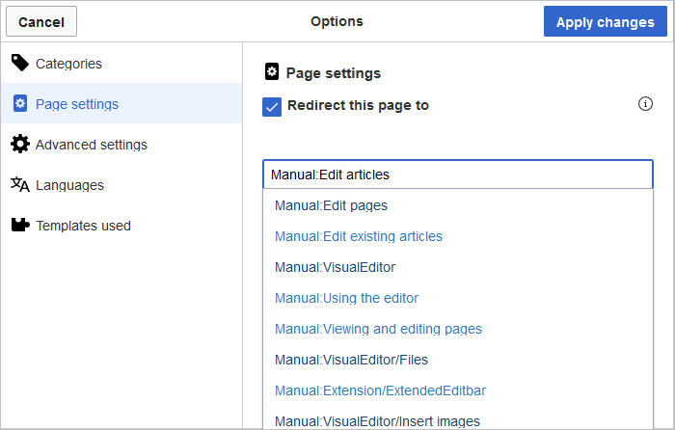Click the Cancel button
This screenshot has width=675, height=430.
[x=41, y=21]
